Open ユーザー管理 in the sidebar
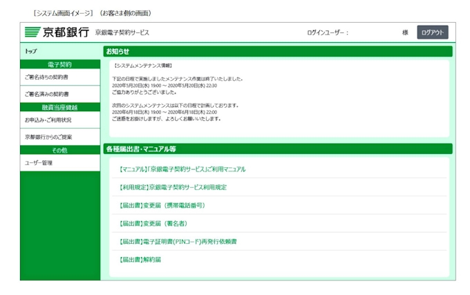470x295 pixels. (x=39, y=163)
